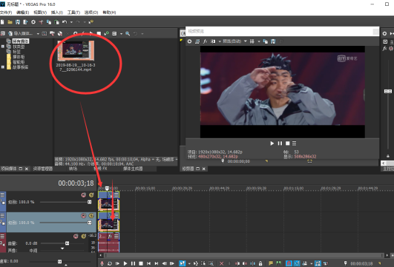Mute video track 1

tap(84, 195)
